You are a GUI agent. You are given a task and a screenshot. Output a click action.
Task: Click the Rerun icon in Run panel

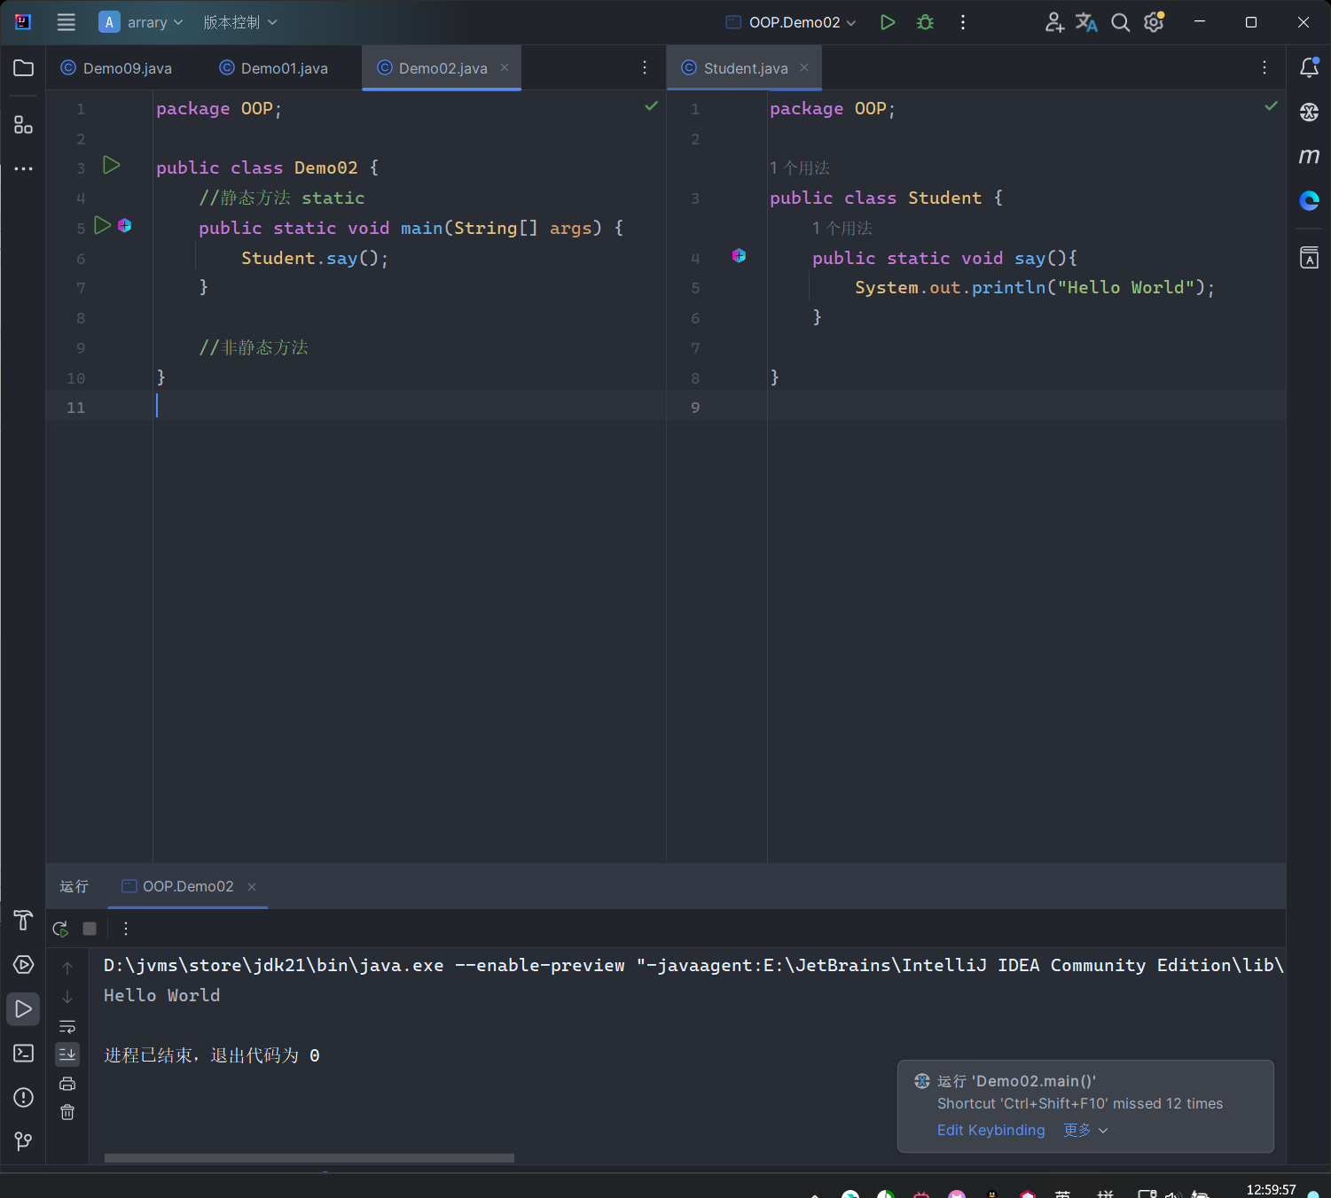60,929
